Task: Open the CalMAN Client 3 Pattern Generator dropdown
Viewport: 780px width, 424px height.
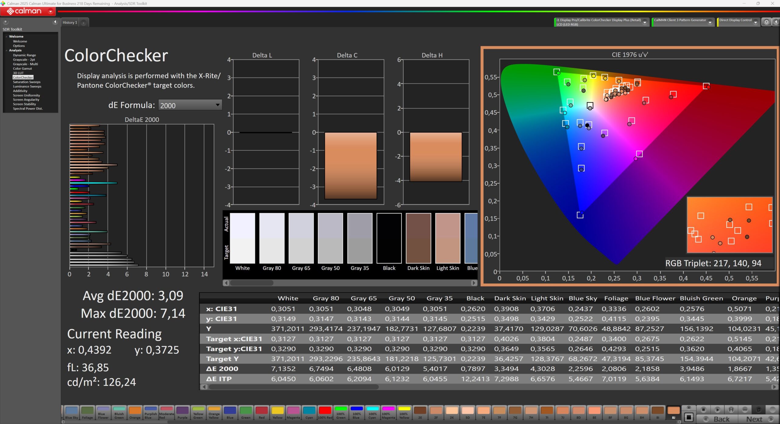Action: [x=710, y=22]
